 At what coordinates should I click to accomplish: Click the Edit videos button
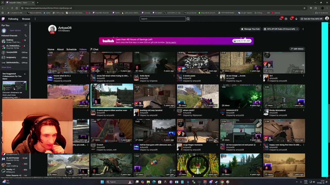click(297, 49)
